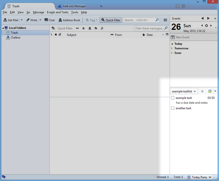
Task: Open the 'example tasklist' dropdown
Action: 184,91
